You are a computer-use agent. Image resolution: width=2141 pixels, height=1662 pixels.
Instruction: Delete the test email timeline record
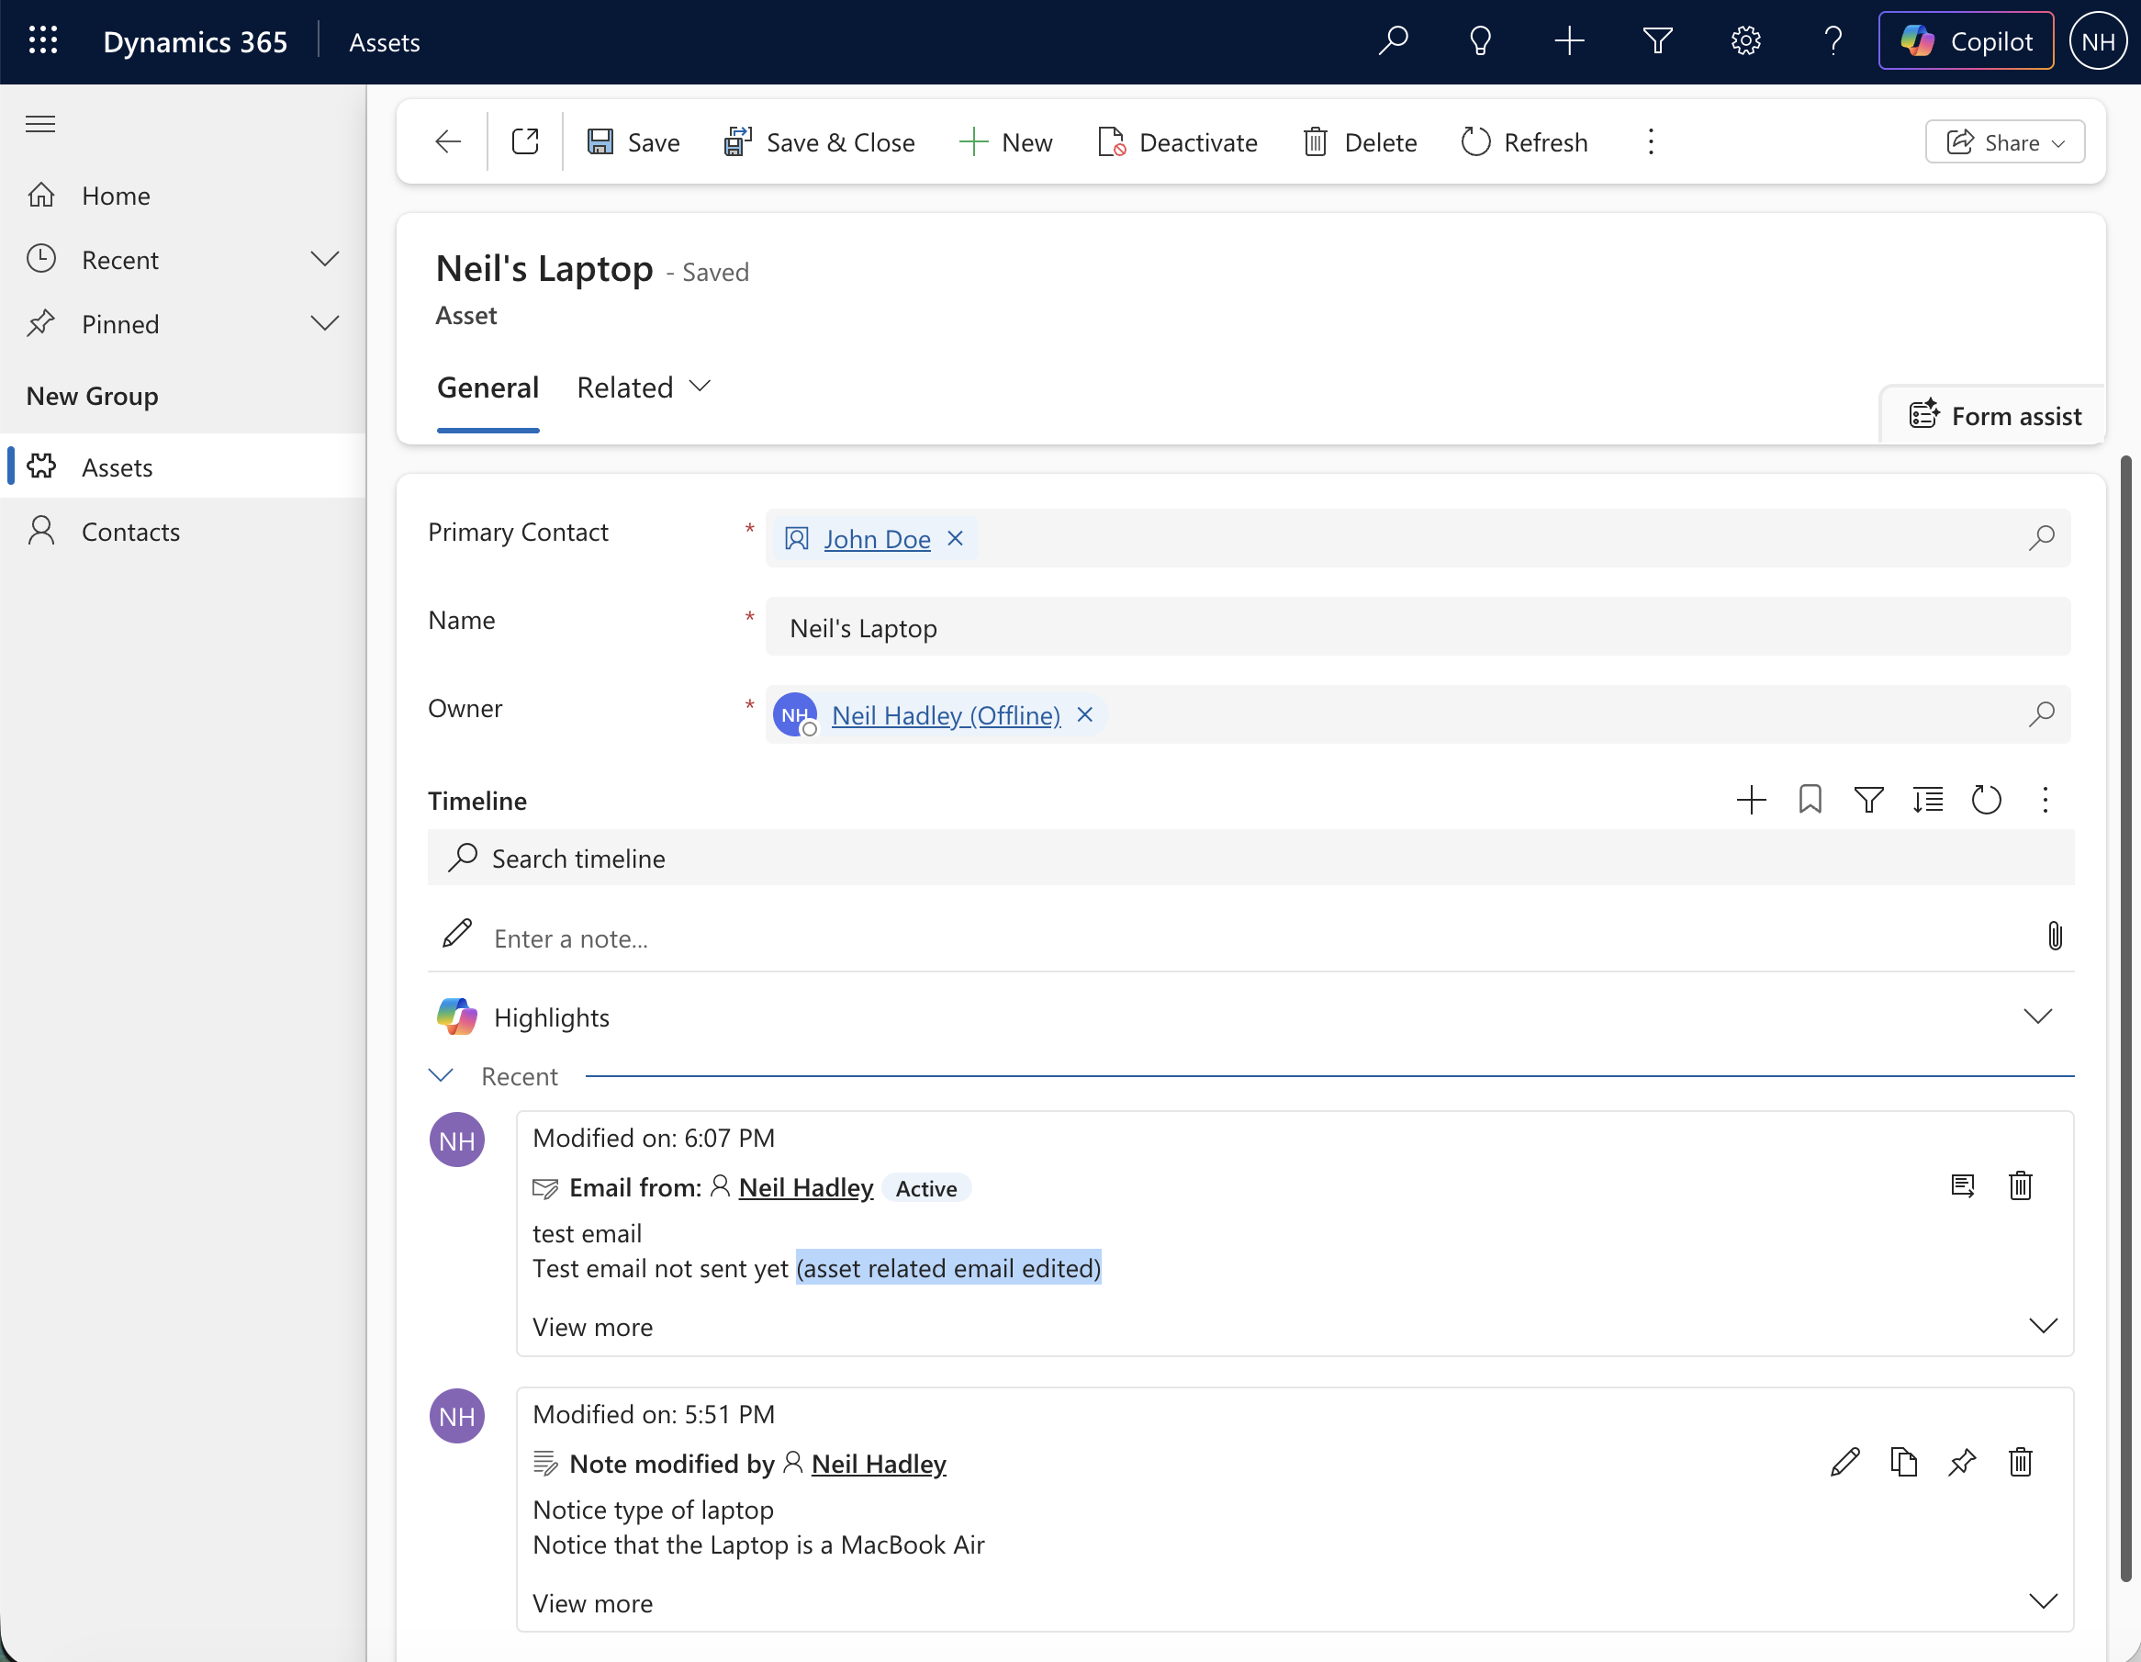point(2021,1186)
